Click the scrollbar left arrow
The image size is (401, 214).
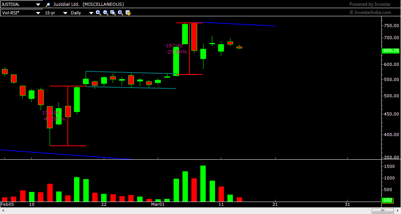tap(3, 211)
